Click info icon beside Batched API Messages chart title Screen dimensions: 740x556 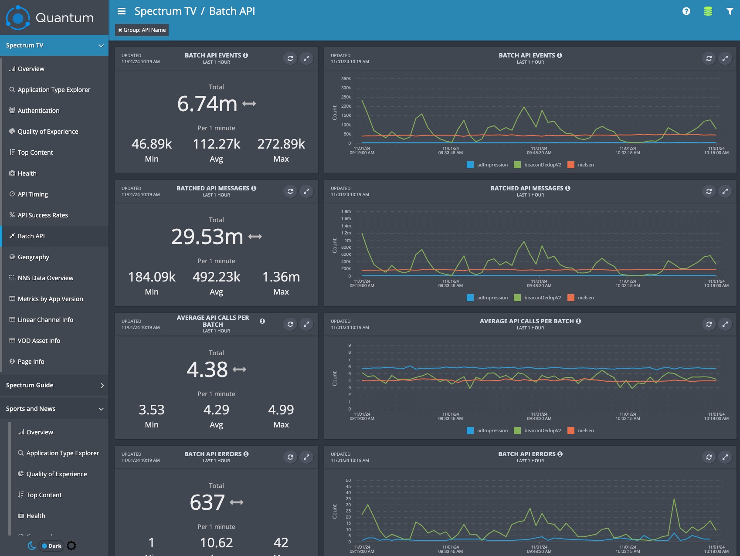pos(568,188)
